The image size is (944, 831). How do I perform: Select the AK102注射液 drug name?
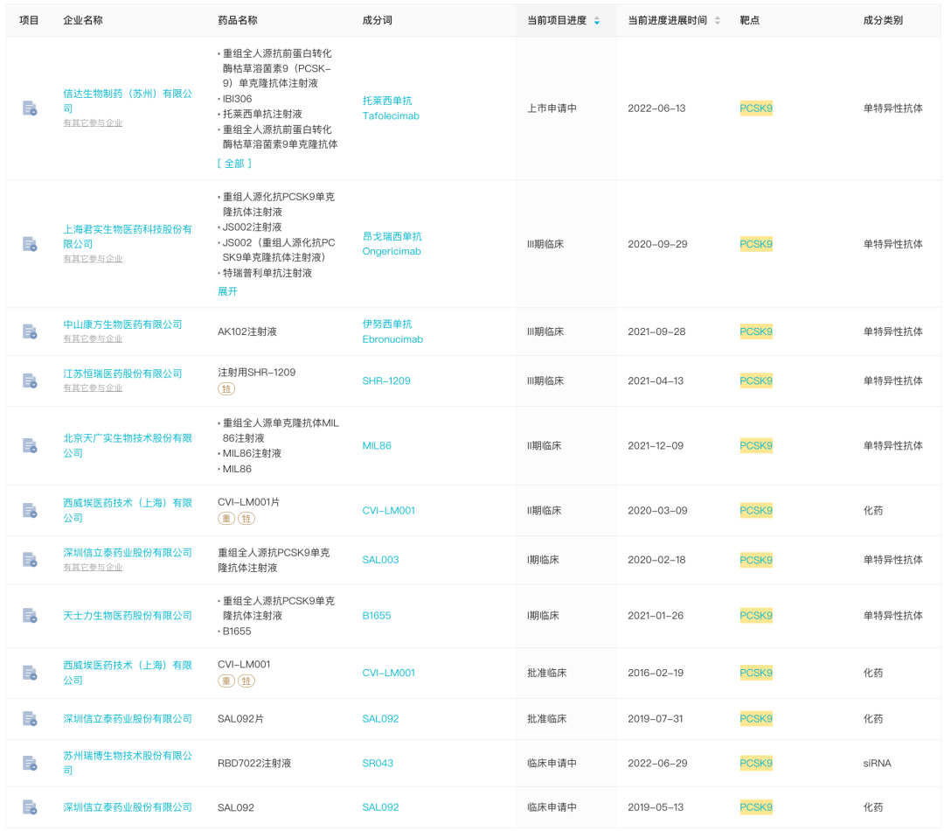click(x=246, y=332)
